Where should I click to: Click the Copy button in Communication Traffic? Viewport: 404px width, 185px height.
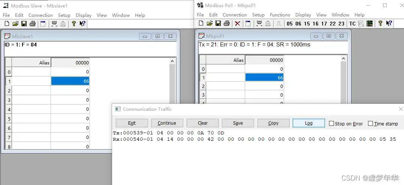tap(273, 123)
